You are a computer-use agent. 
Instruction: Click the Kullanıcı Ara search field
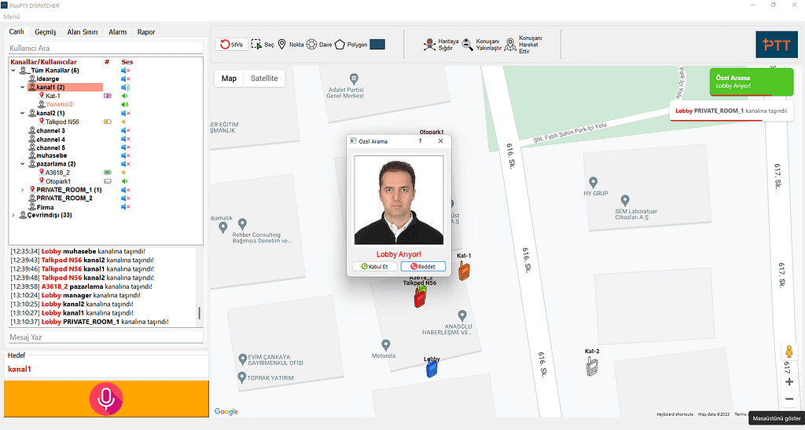coord(106,48)
